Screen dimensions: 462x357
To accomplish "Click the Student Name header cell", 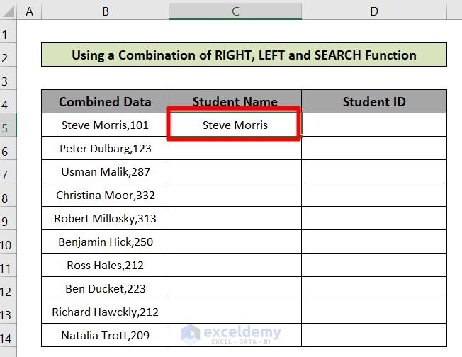I will [235, 101].
